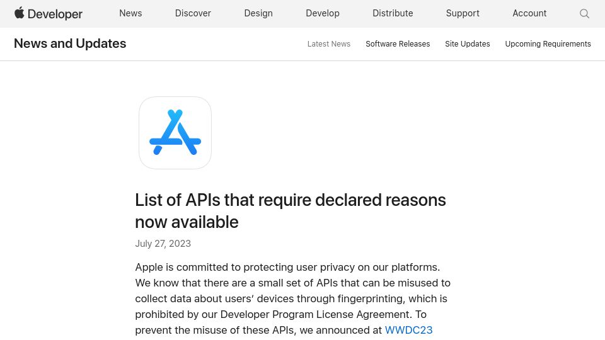Open Upcoming Requirements section
The image size is (605, 340).
[x=548, y=44]
